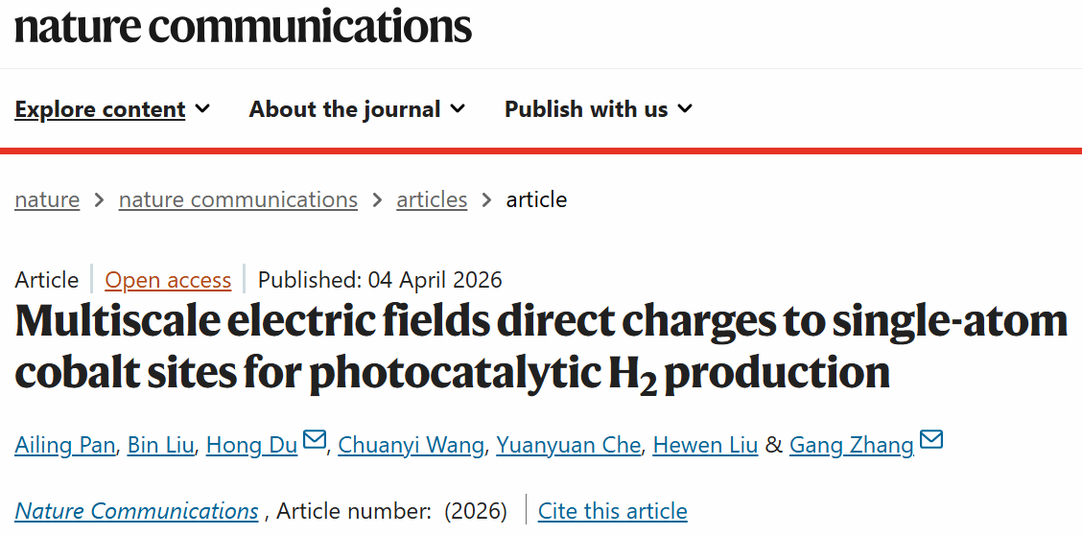Click the Open access link
The width and height of the screenshot is (1082, 535).
tap(168, 280)
